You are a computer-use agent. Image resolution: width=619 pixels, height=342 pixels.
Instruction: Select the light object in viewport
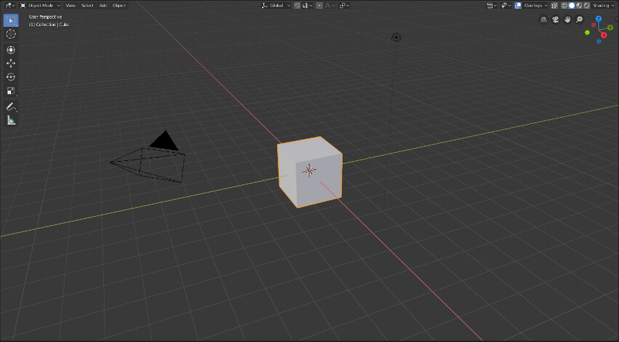(396, 38)
